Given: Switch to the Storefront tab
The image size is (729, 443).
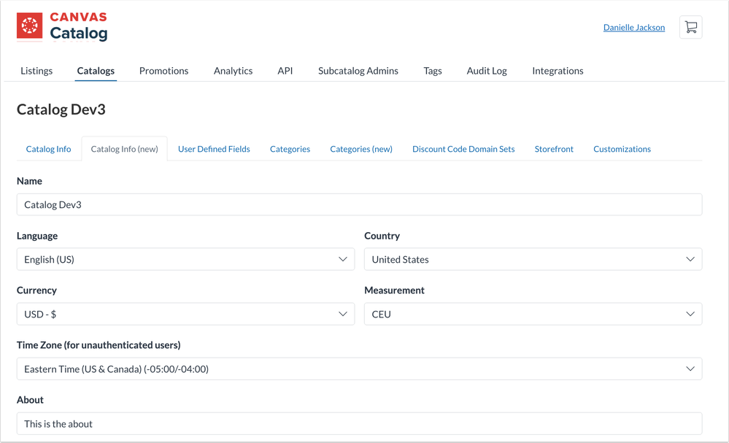Looking at the screenshot, I should pyautogui.click(x=554, y=148).
